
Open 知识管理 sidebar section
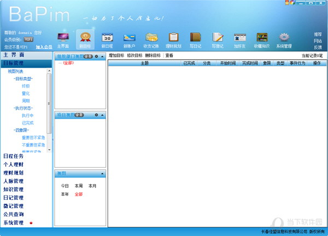pyautogui.click(x=13, y=190)
